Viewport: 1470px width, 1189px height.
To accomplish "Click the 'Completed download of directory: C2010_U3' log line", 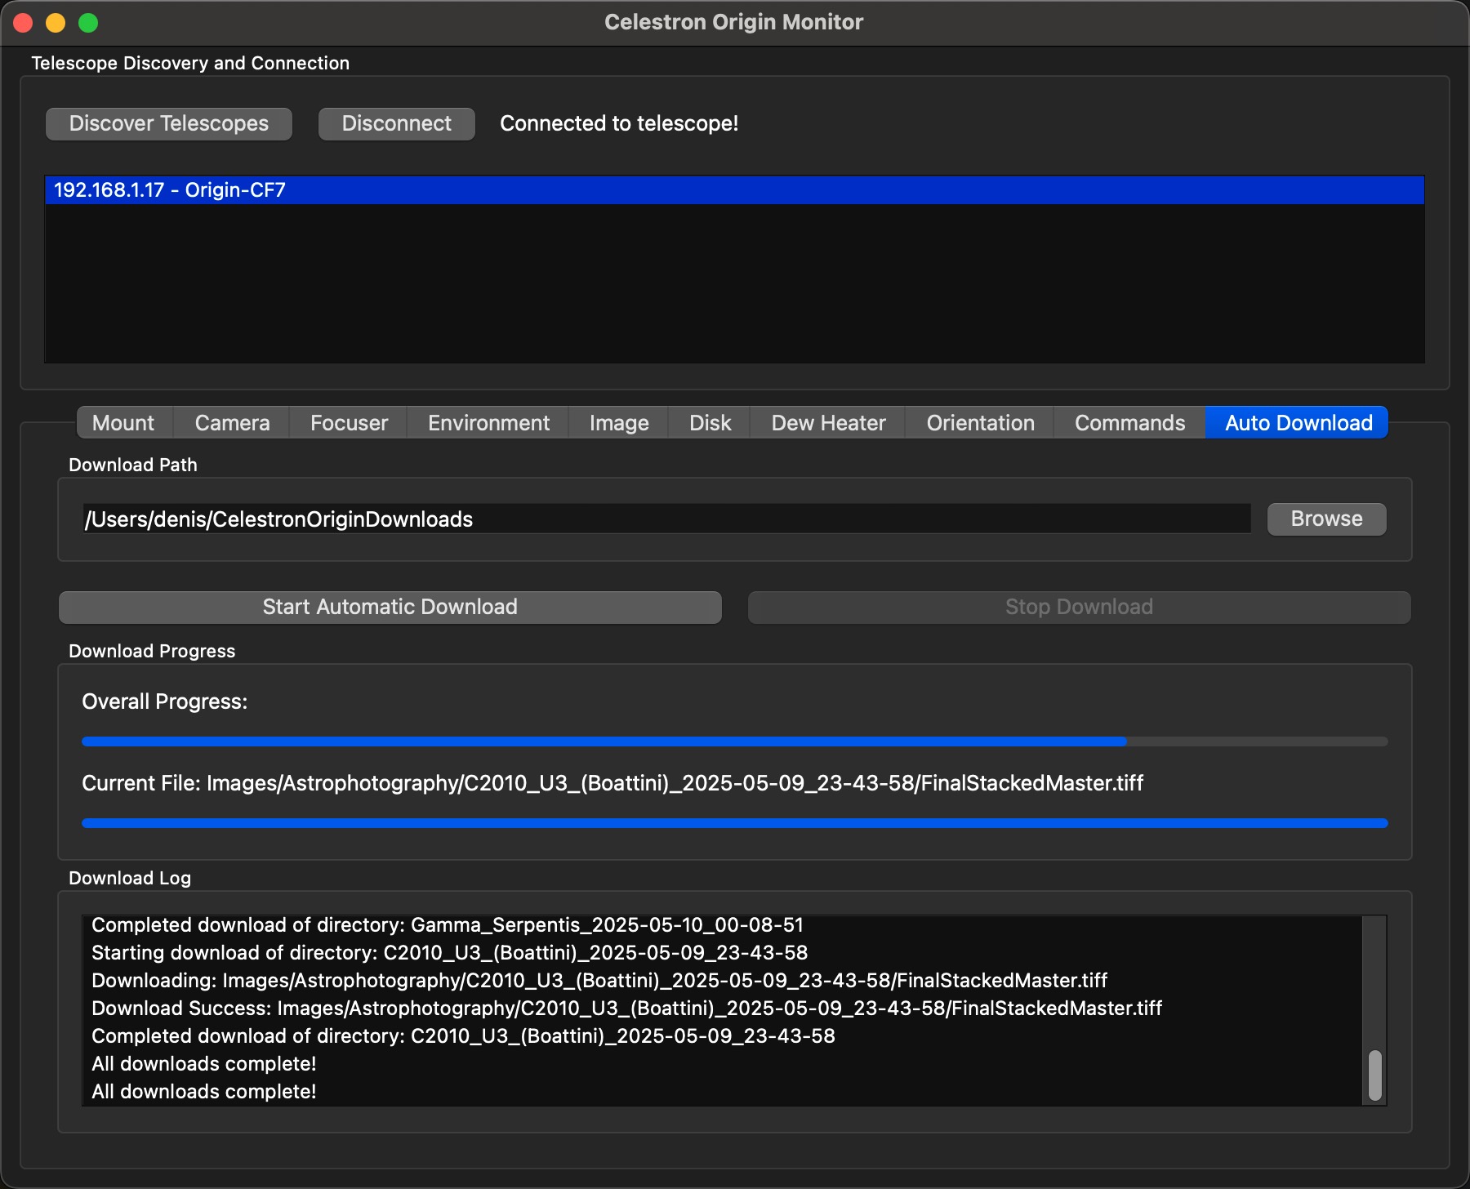I will (x=463, y=1036).
